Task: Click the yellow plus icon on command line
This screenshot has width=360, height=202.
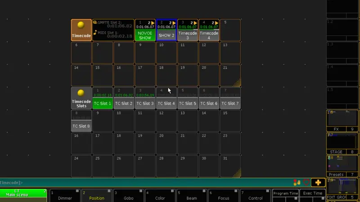Action: [318, 182]
